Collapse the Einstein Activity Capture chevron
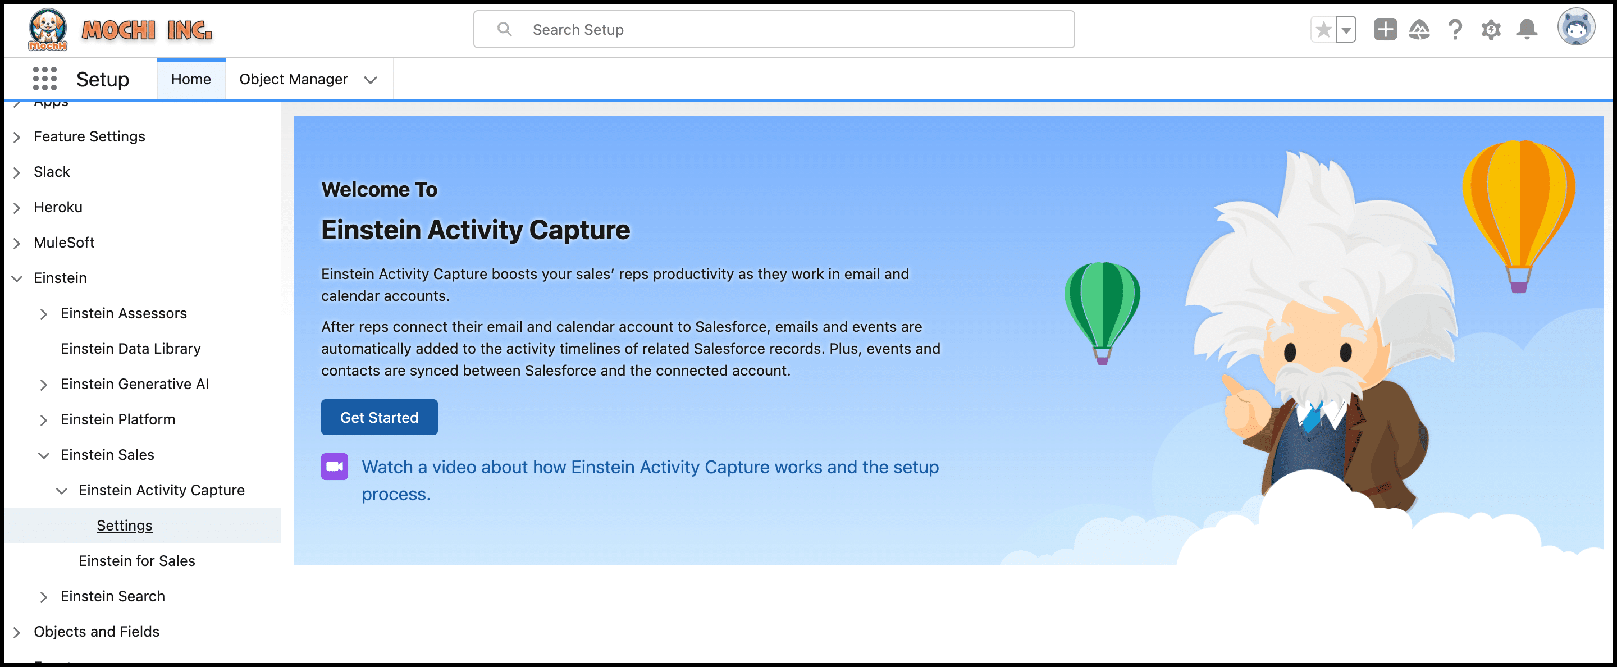1617x667 pixels. (62, 491)
